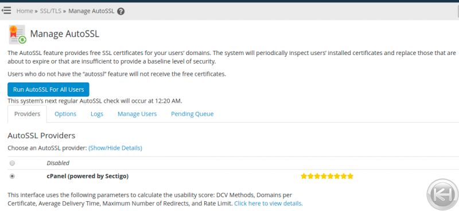Click the Manage AutoSSL certificate icon
Image resolution: width=459 pixels, height=211 pixels.
[17, 34]
